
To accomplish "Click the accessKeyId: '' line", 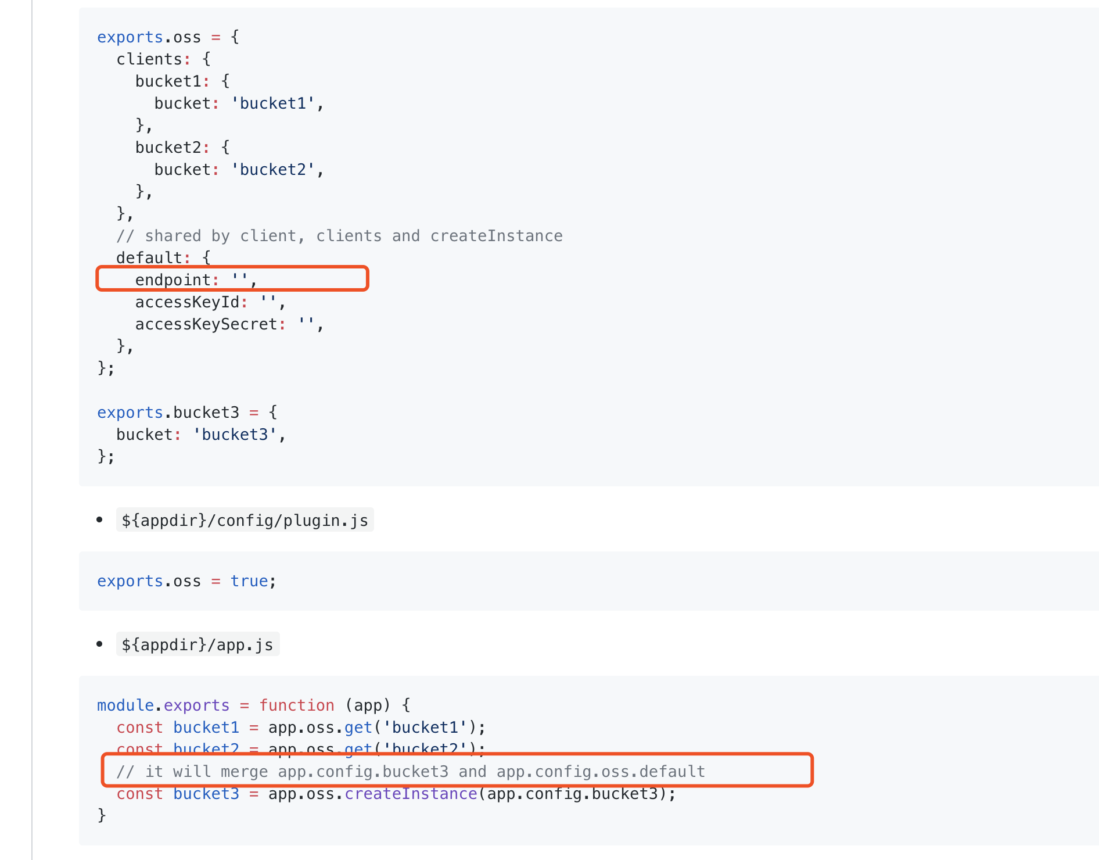I will (x=211, y=302).
